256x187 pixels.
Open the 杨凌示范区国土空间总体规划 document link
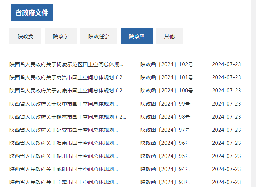click(66, 64)
